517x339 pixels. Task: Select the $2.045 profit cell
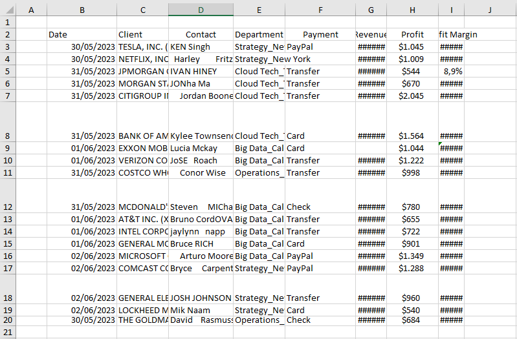click(412, 96)
